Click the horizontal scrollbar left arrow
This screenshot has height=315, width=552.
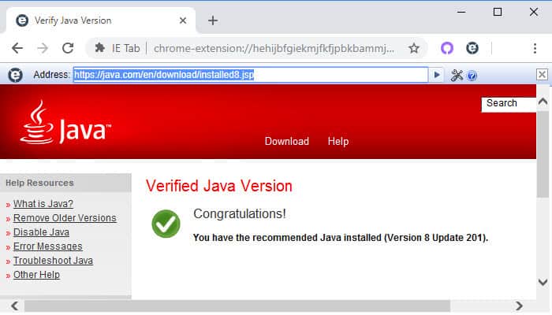pos(14,306)
